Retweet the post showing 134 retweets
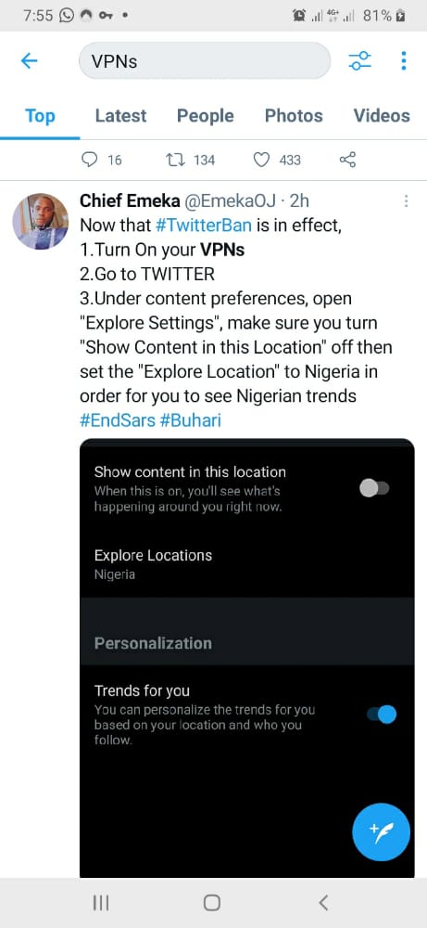This screenshot has width=427, height=928. [x=175, y=160]
